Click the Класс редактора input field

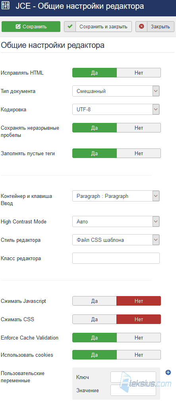116,258
